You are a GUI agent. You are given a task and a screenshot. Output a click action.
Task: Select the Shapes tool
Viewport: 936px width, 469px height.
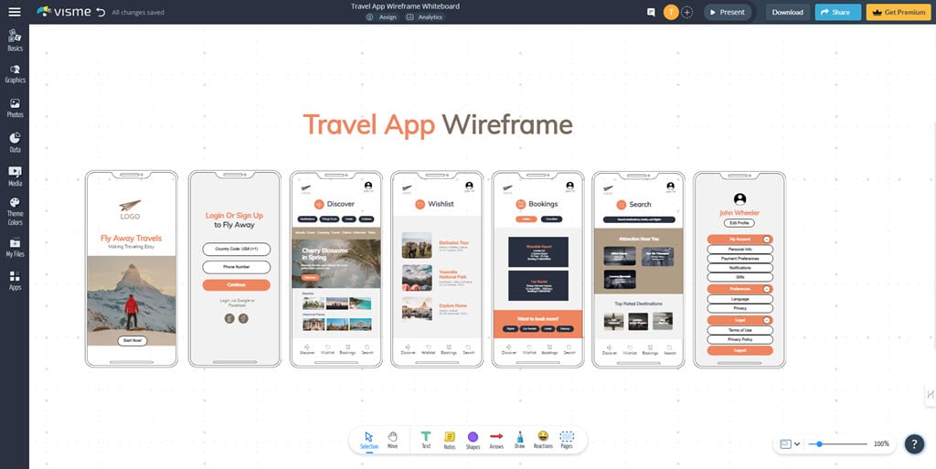[473, 441]
